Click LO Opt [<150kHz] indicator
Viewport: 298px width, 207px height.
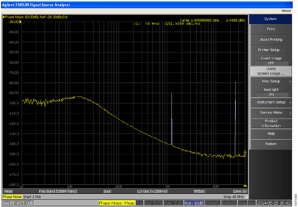[152, 191]
